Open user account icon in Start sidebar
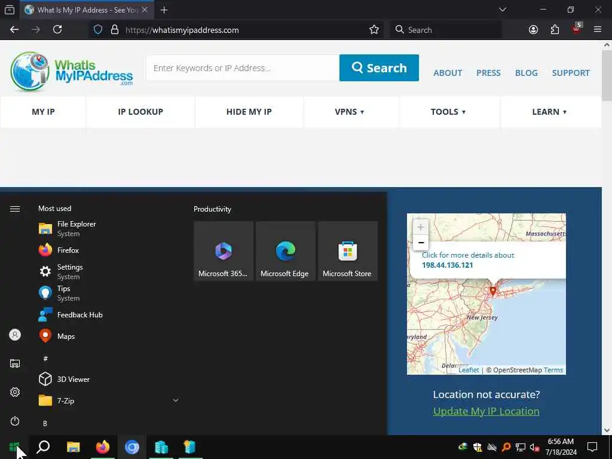 [x=15, y=335]
